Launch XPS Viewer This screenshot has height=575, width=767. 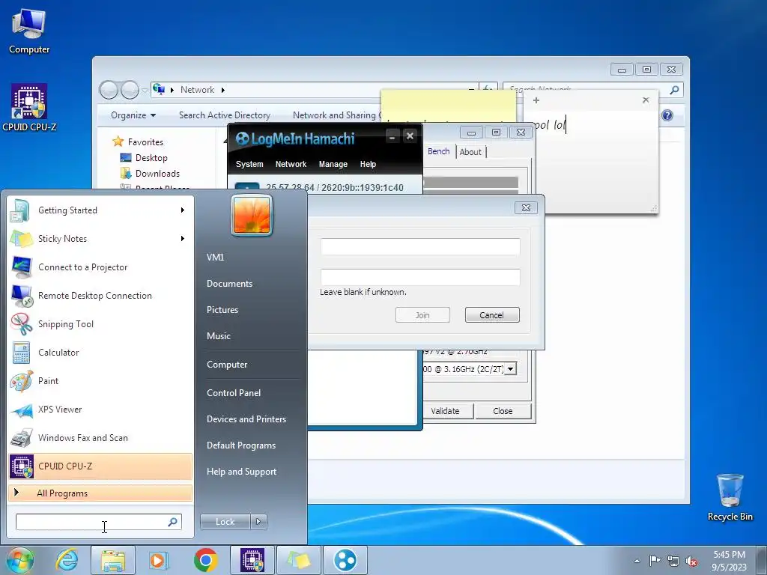pyautogui.click(x=100, y=410)
